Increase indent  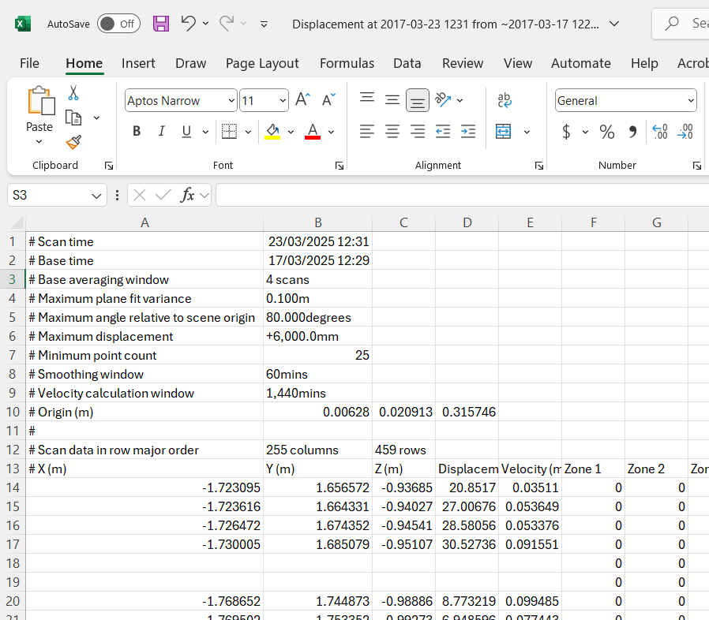coord(468,132)
